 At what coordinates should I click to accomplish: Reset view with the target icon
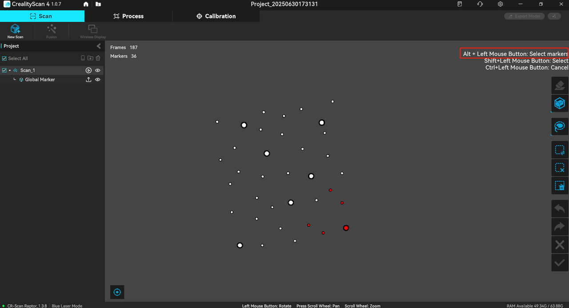click(x=117, y=292)
